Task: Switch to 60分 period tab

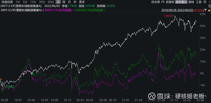Action: click(x=51, y=2)
